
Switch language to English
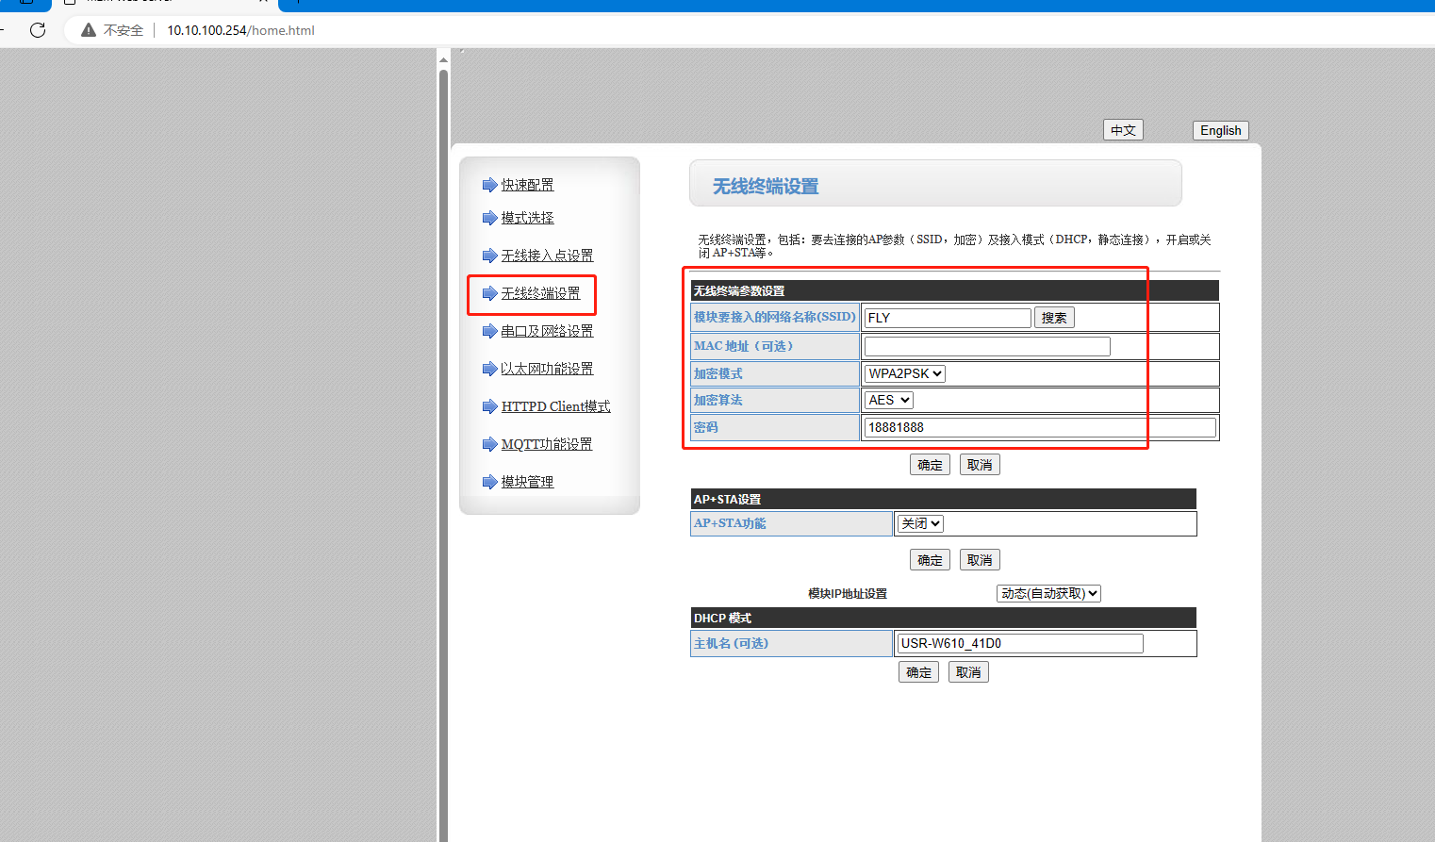(x=1220, y=130)
